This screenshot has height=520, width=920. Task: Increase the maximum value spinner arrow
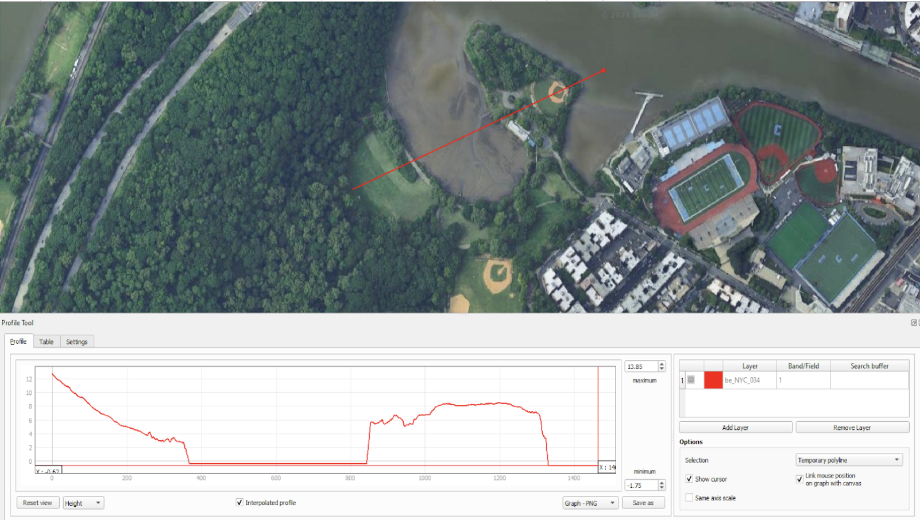click(x=662, y=364)
